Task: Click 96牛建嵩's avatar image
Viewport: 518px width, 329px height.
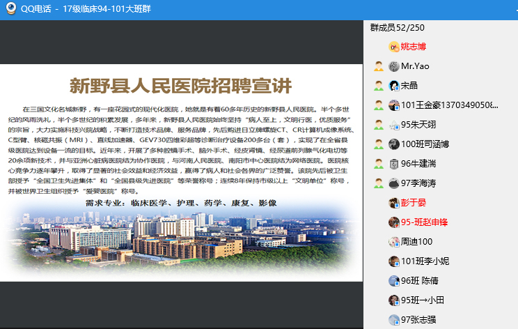Action: [393, 164]
